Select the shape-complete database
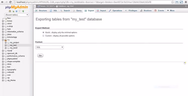 tap(14, 61)
